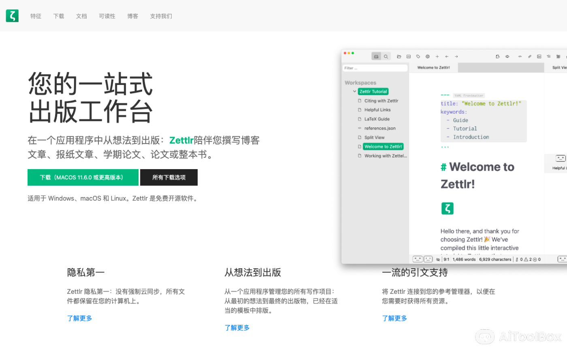Create a new note with the plus icon
This screenshot has width=567, height=354.
tap(437, 56)
